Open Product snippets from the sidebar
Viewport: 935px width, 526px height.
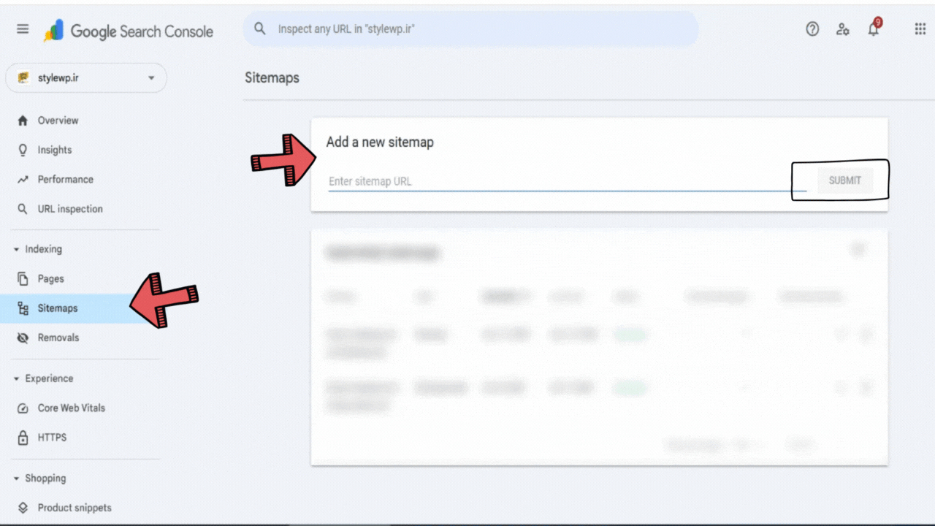pos(74,508)
